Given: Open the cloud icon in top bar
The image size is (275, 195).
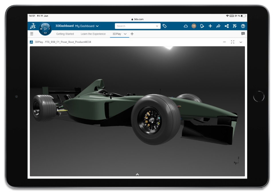Looking at the screenshot, I should (186, 26).
